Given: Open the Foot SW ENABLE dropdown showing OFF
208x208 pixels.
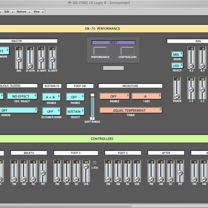Looking at the screenshot, I should [75, 97].
